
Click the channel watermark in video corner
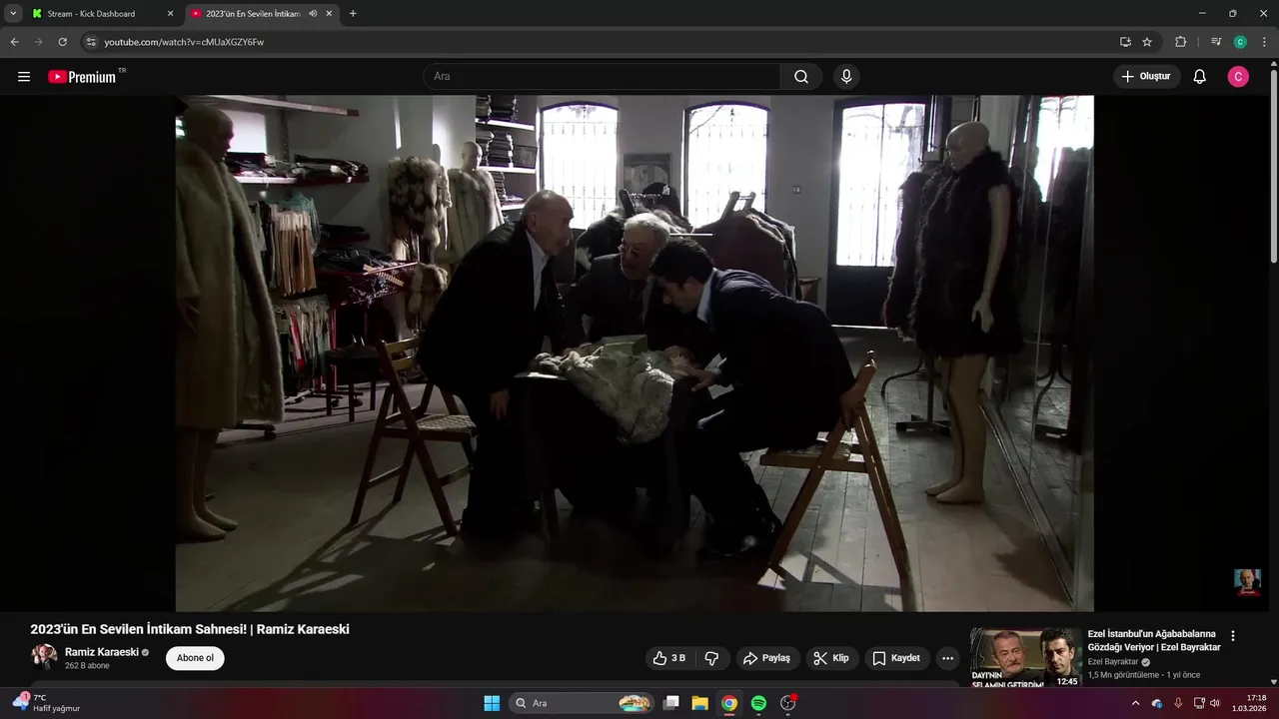[1247, 582]
